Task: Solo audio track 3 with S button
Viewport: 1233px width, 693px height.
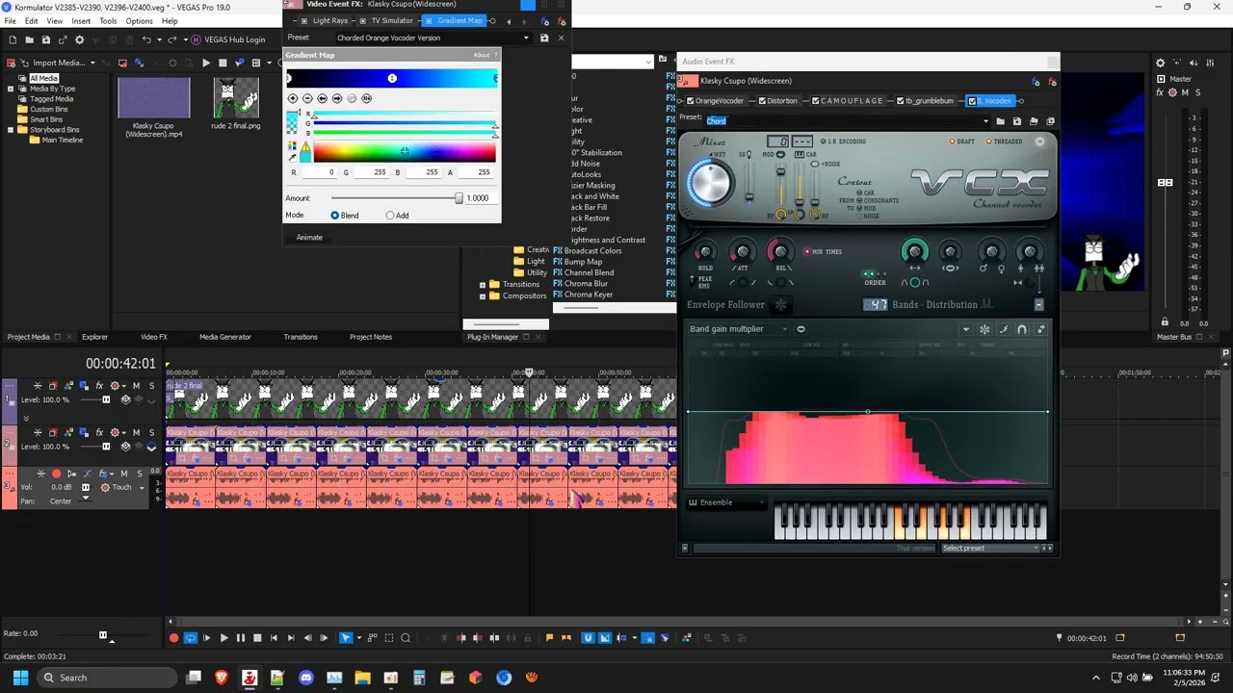Action: pyautogui.click(x=139, y=474)
